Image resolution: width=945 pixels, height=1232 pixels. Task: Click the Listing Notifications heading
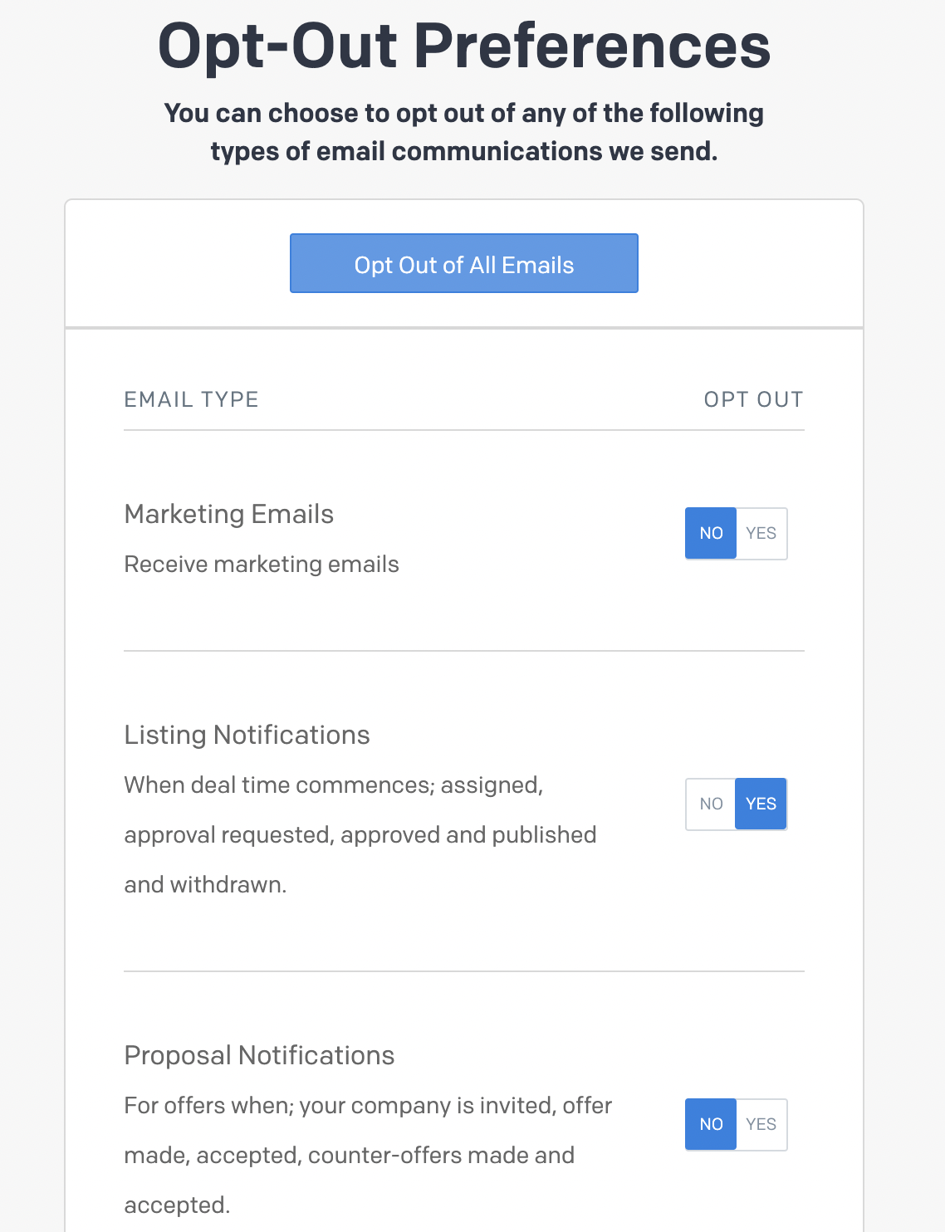[247, 735]
